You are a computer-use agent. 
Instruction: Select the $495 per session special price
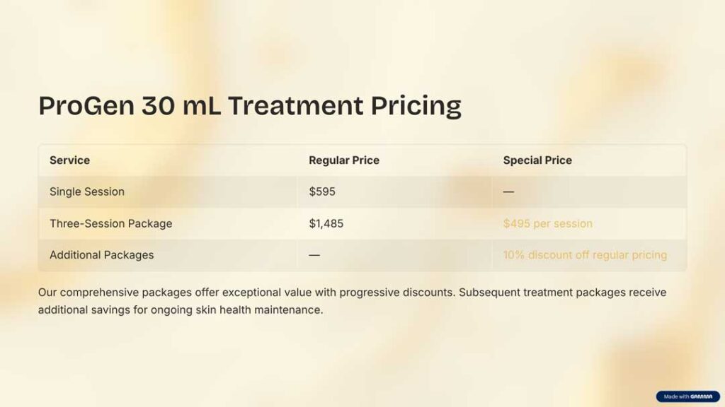(547, 223)
